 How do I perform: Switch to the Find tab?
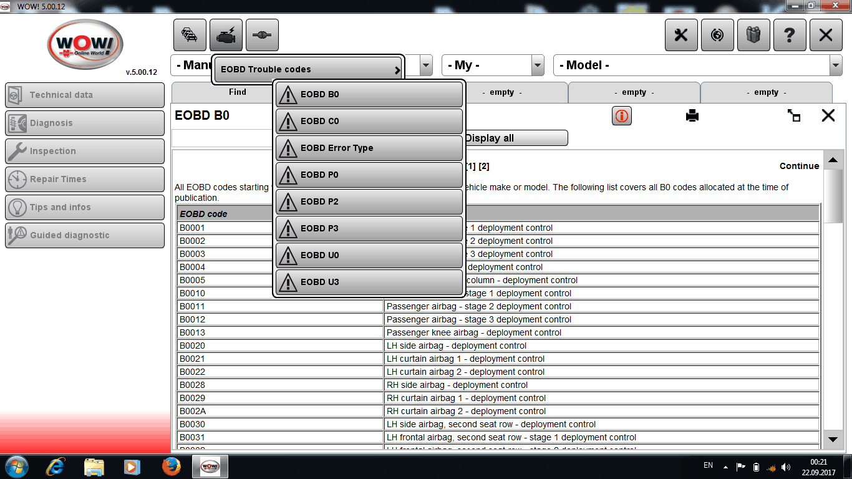(x=238, y=92)
